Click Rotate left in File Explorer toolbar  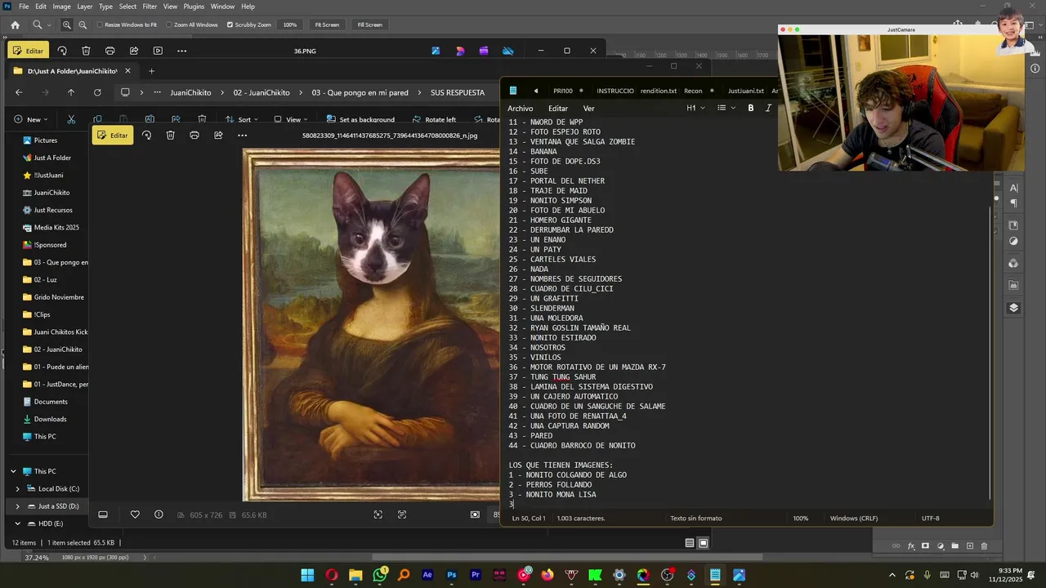(434, 119)
